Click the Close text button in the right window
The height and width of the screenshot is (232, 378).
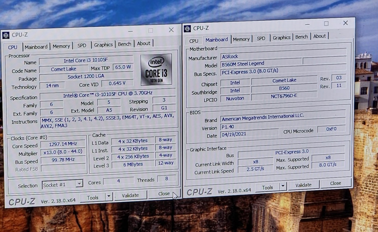[x=335, y=183]
